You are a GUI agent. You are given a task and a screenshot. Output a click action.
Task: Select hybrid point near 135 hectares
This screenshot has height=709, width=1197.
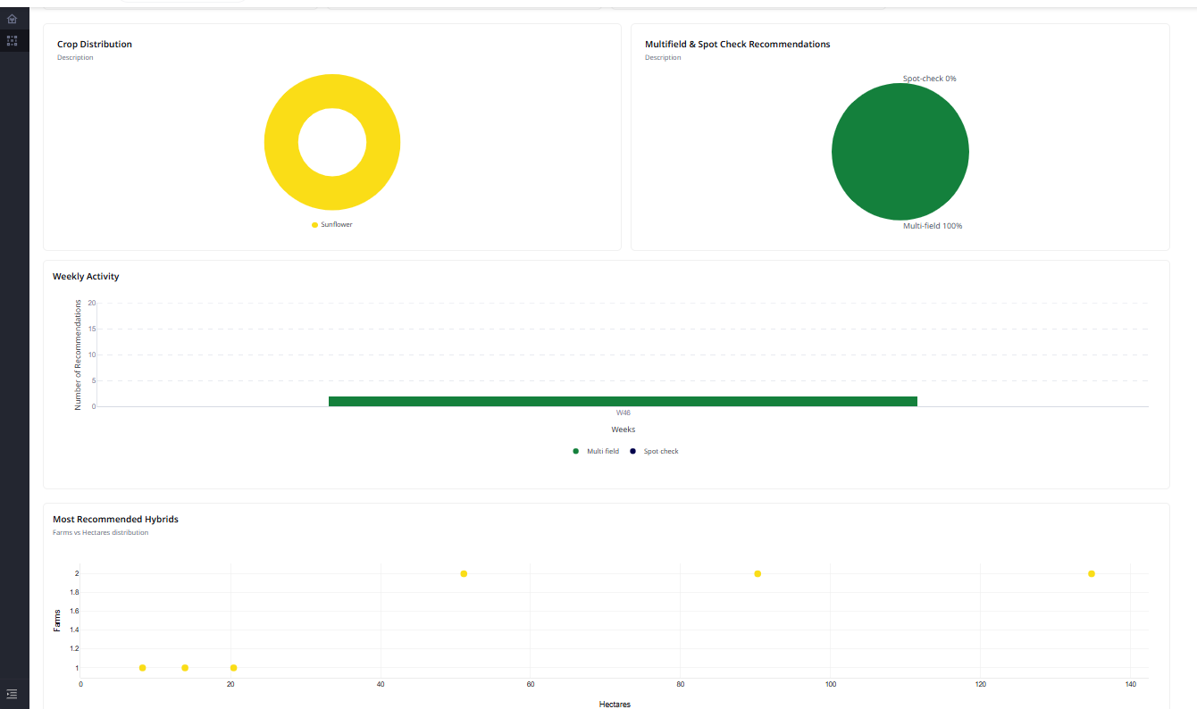pos(1091,573)
